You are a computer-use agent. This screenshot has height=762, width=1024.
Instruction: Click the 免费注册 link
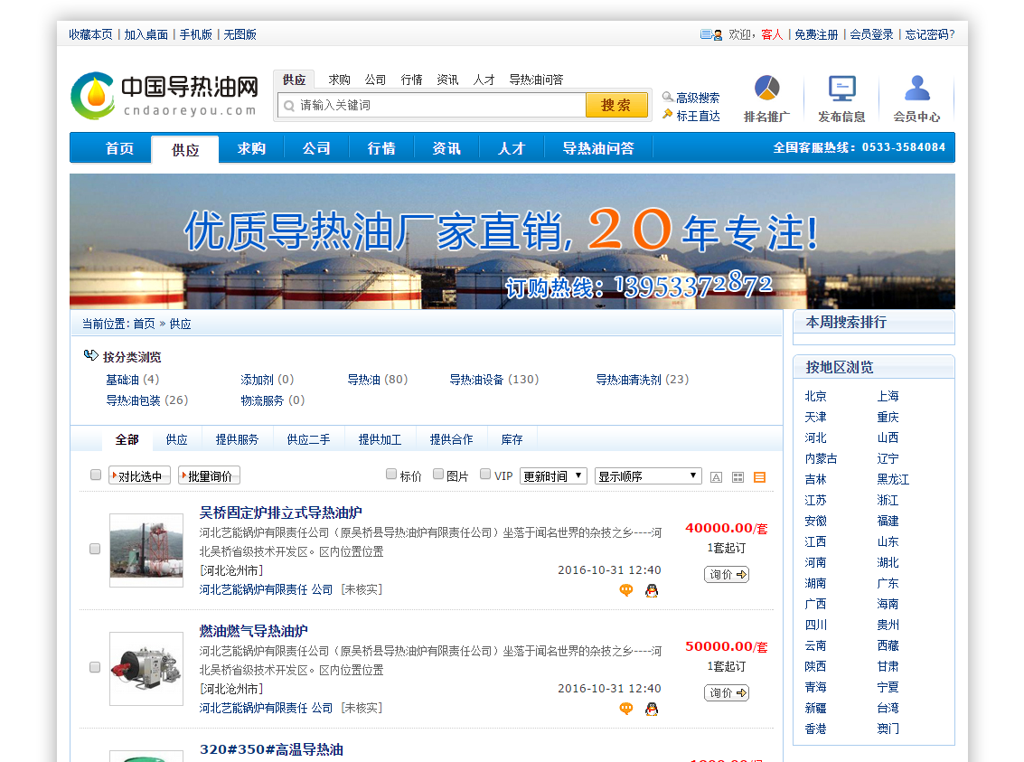pyautogui.click(x=816, y=34)
